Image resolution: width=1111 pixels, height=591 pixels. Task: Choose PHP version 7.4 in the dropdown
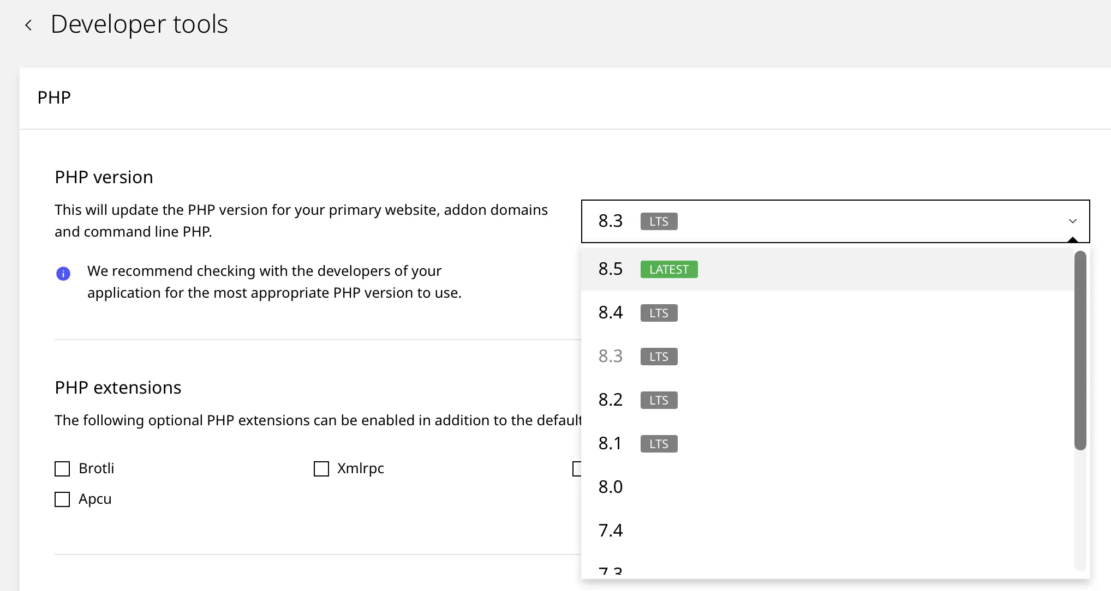tap(610, 530)
